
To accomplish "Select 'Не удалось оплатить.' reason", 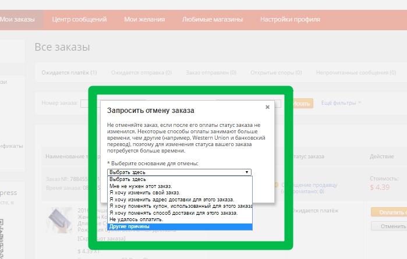I will (x=179, y=219).
